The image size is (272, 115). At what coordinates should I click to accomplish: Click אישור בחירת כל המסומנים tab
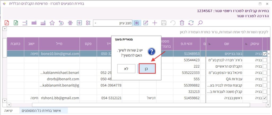coord(44,111)
